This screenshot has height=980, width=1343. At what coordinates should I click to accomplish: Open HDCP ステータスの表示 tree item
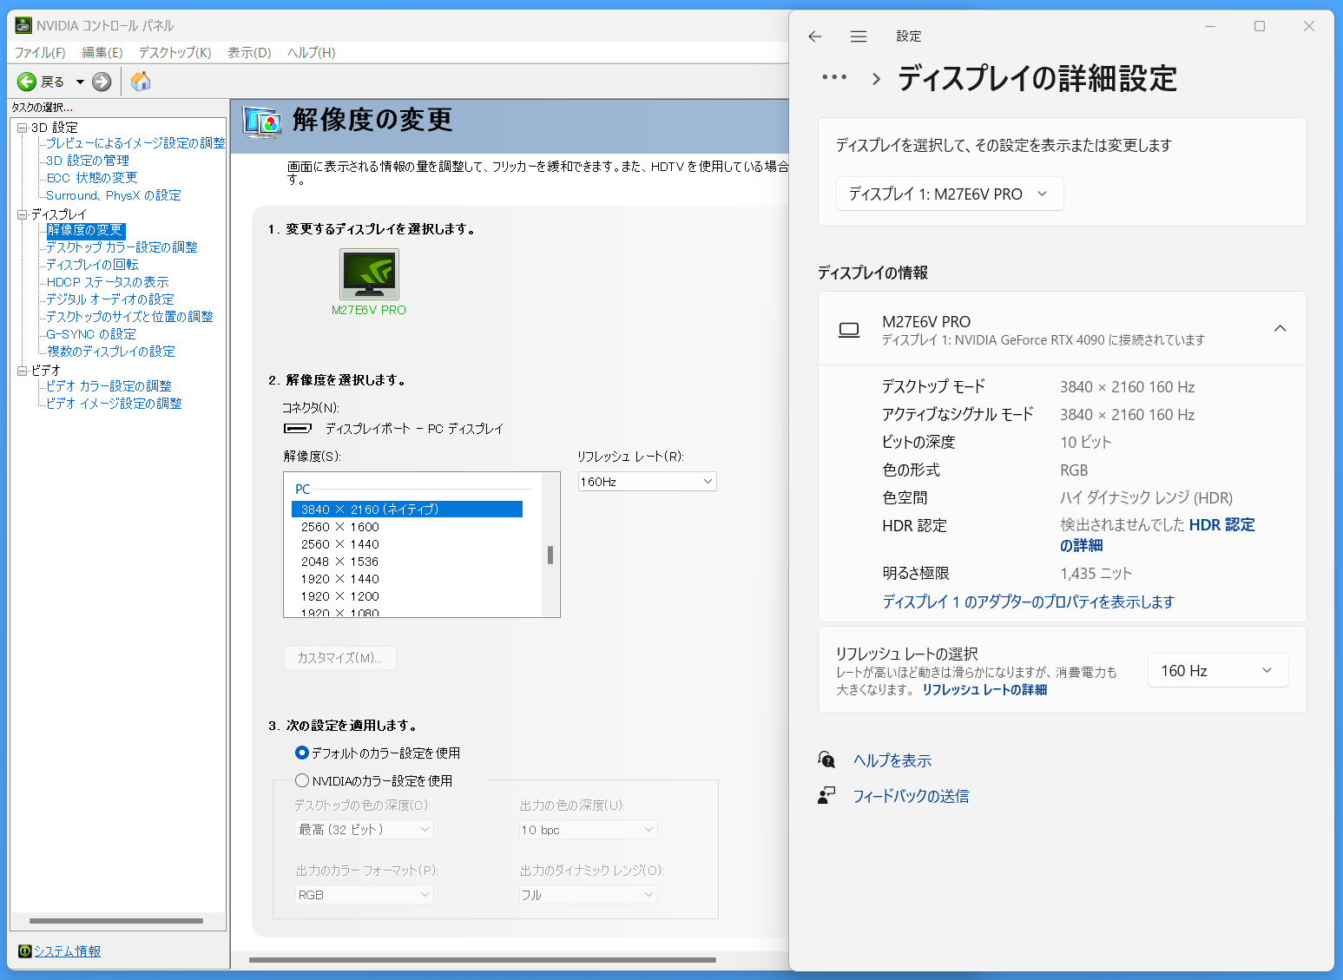[x=108, y=282]
